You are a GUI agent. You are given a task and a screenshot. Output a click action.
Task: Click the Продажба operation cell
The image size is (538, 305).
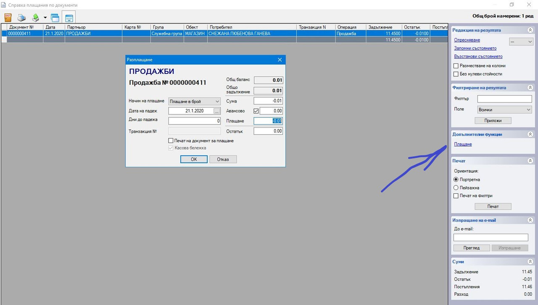(x=351, y=34)
